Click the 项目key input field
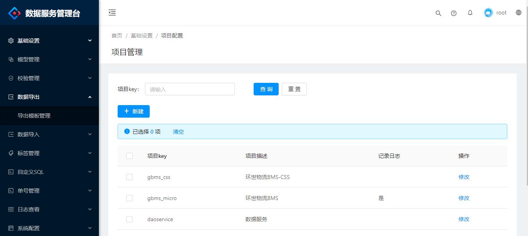This screenshot has height=236, width=528. pyautogui.click(x=190, y=89)
